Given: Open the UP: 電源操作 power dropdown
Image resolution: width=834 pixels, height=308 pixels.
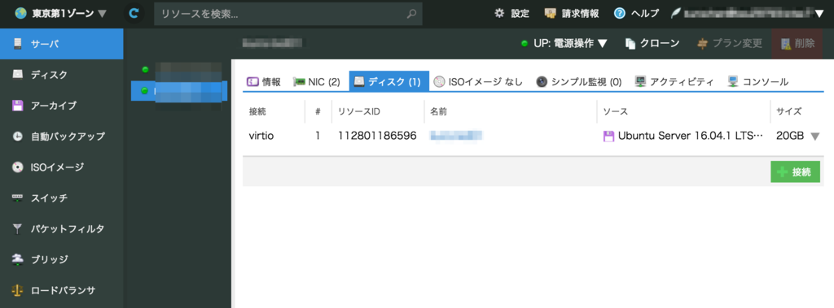Looking at the screenshot, I should 564,44.
